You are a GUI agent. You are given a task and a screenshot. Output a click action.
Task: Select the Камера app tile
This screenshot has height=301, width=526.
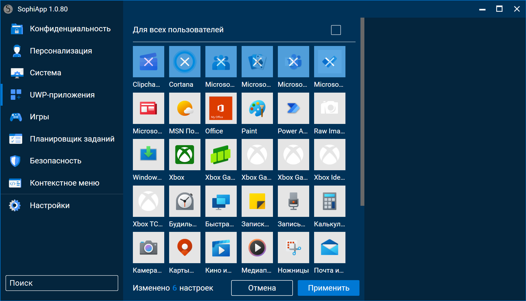tap(149, 248)
